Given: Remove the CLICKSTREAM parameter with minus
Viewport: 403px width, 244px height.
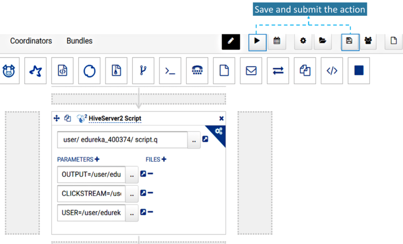Looking at the screenshot, I should [x=151, y=193].
